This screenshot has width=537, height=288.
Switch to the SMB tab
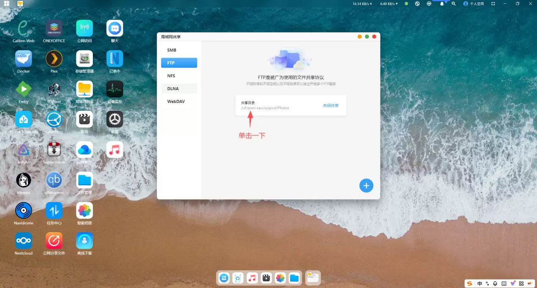(172, 50)
